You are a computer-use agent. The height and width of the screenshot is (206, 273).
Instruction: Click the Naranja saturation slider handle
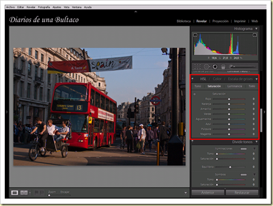click(x=229, y=104)
